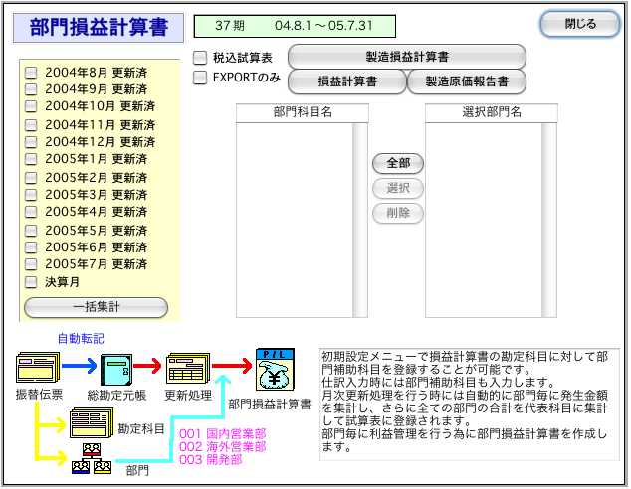Click the 部門 people icon
This screenshot has width=631, height=489.
91,460
